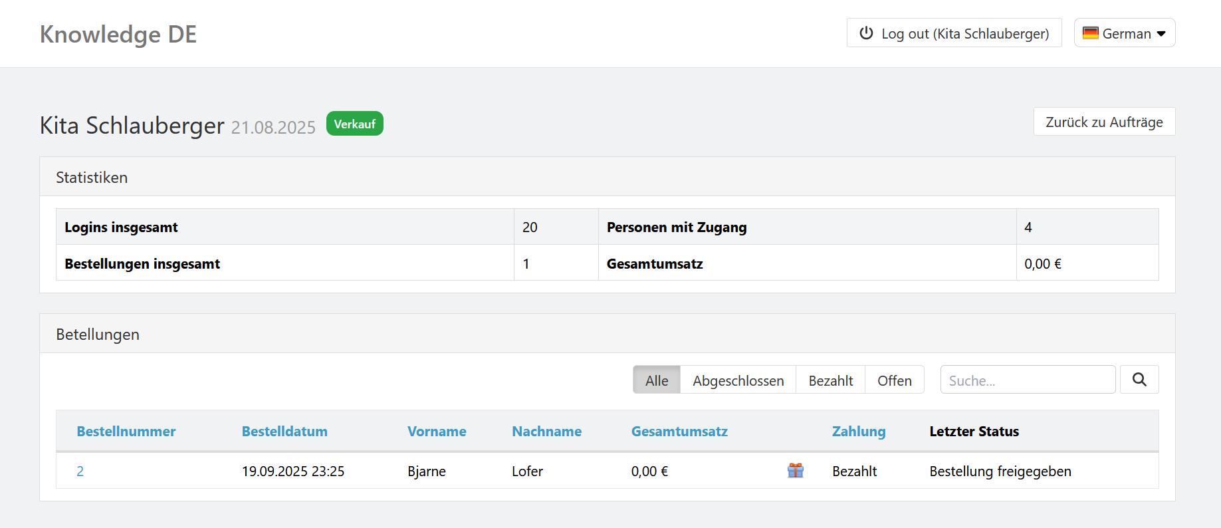Open the German language dropdown

pos(1125,33)
